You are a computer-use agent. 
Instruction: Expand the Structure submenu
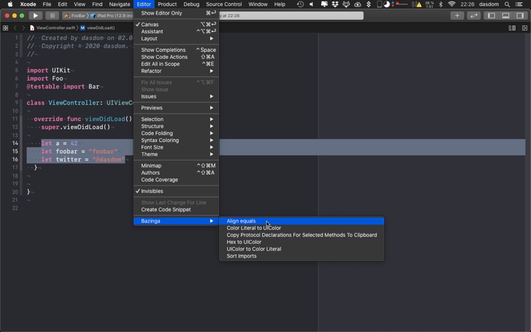pyautogui.click(x=176, y=126)
